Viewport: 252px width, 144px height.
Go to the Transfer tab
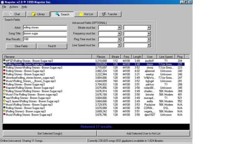(110, 14)
